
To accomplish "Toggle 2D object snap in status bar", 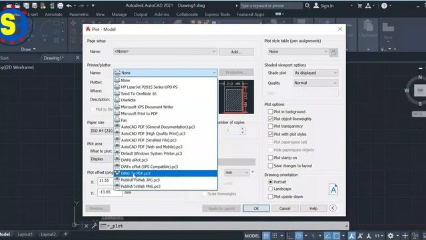I will (336, 235).
